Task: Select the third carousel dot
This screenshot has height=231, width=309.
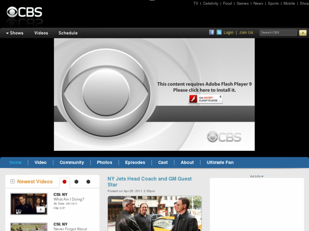Action: point(88,182)
